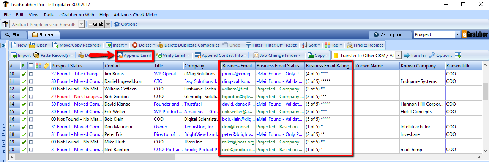This screenshot has width=489, height=162.
Task: Click the grid export icon after Options
Action: tap(458, 55)
